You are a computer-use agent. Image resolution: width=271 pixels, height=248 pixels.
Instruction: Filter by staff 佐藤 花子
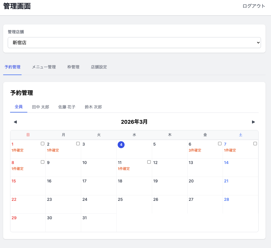[x=67, y=107]
